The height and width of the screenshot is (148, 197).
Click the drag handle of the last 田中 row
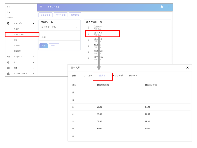(88, 58)
